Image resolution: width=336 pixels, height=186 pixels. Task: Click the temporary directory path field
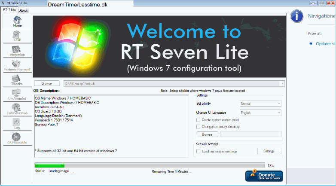point(250,134)
